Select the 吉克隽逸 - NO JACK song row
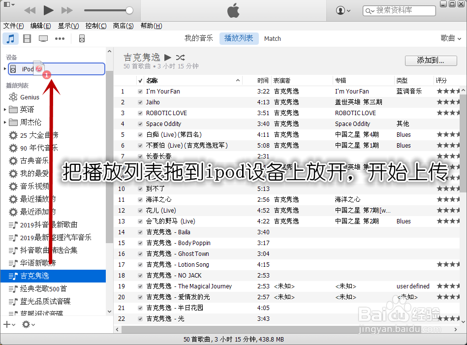Image resolution: width=467 pixels, height=345 pixels. coord(287,275)
